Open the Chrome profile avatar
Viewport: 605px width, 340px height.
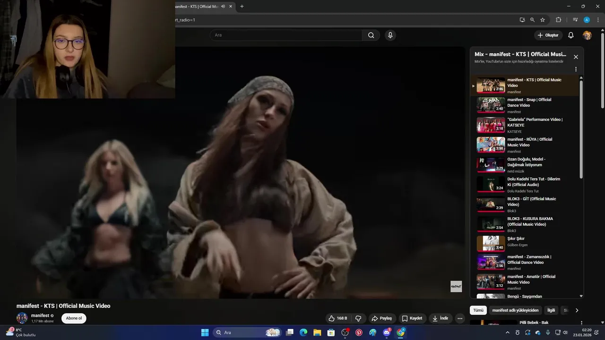[587, 20]
